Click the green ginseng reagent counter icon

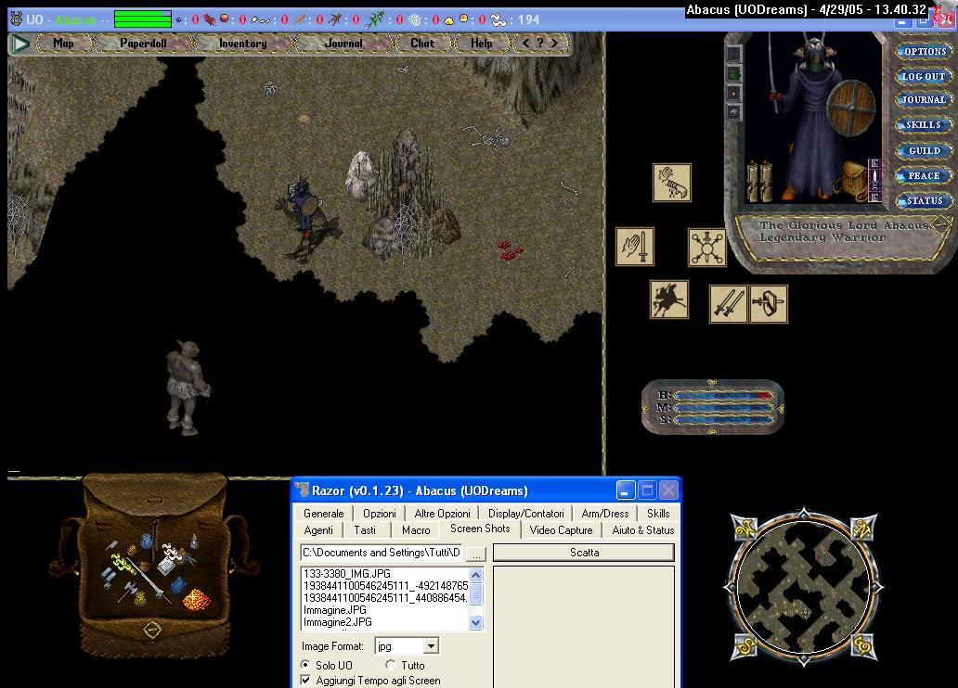point(374,20)
